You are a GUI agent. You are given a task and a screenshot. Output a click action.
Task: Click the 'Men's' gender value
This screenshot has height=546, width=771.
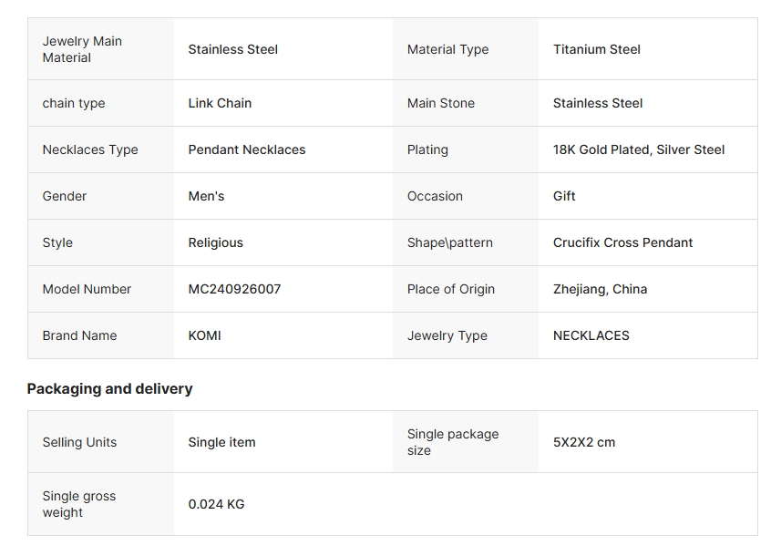(206, 196)
